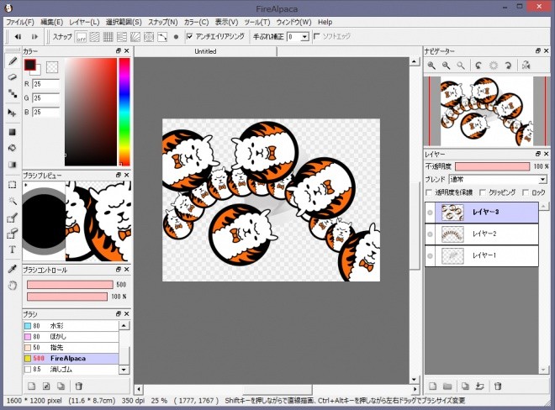The width and height of the screenshot is (555, 410).
Task: Open the ファイル(F) menu
Action: click(20, 22)
